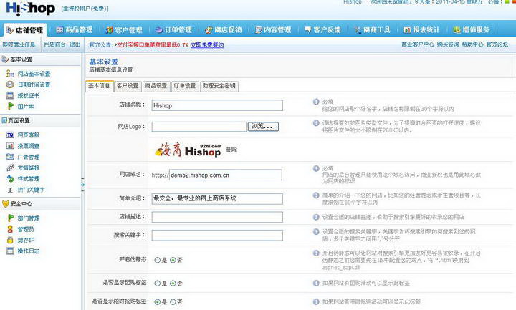
Task: Click the info icon beside 开启伪静态 hint
Action: [316, 253]
